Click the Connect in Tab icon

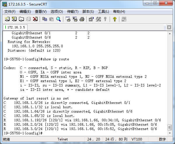tap(21, 19)
